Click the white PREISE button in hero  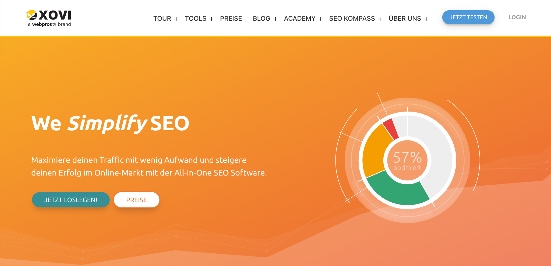coord(137,200)
